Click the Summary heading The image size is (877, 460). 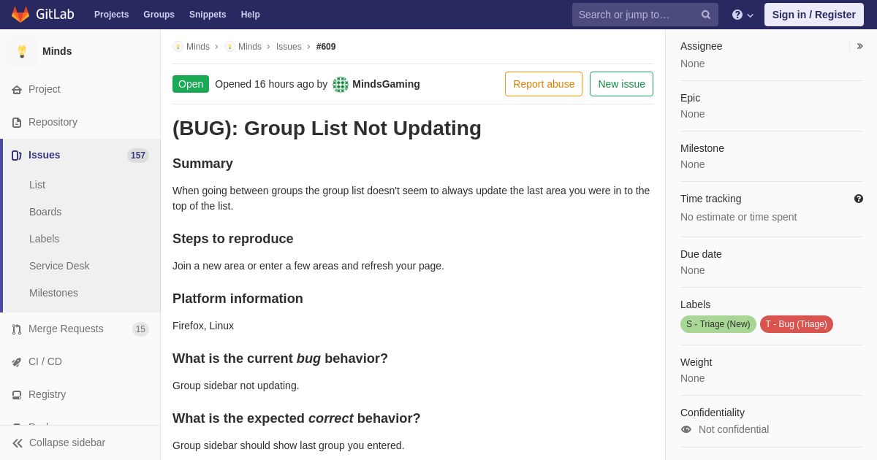coord(202,164)
